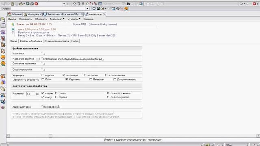Tick the 'в полиэтилен' checkbox

[x=106, y=75]
